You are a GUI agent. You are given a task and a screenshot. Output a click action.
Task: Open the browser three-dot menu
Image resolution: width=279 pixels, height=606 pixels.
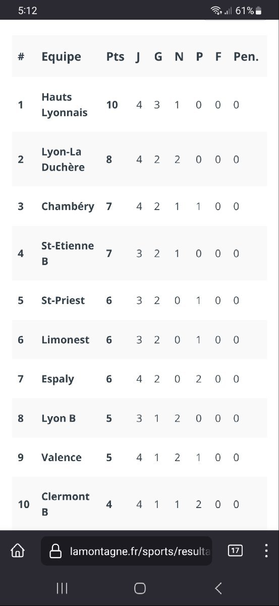pos(266,550)
